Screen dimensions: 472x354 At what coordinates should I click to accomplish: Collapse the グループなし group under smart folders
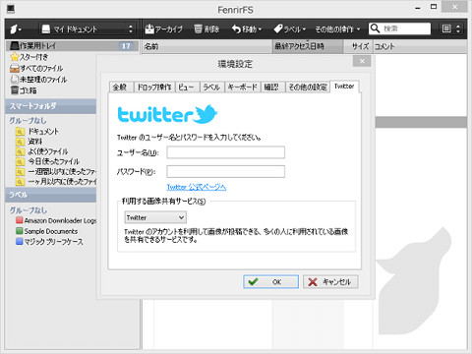[28, 120]
